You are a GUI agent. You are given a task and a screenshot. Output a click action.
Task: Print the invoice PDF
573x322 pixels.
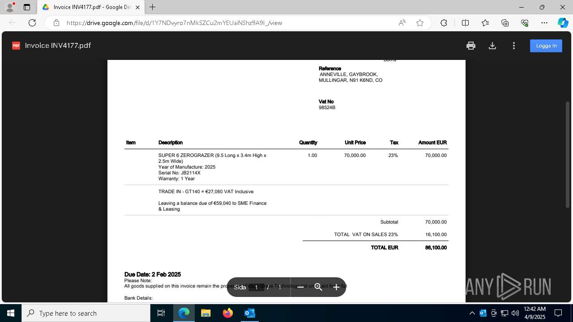470,46
